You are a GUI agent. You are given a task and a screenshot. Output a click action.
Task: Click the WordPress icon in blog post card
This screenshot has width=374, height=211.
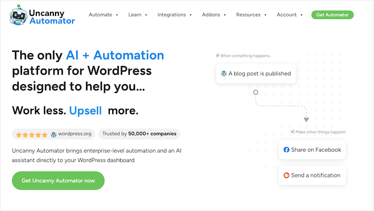pos(224,74)
